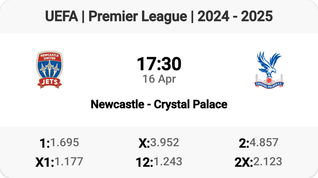Click the bold "1:" outcome label
Image resolution: width=318 pixels, height=178 pixels.
click(45, 143)
